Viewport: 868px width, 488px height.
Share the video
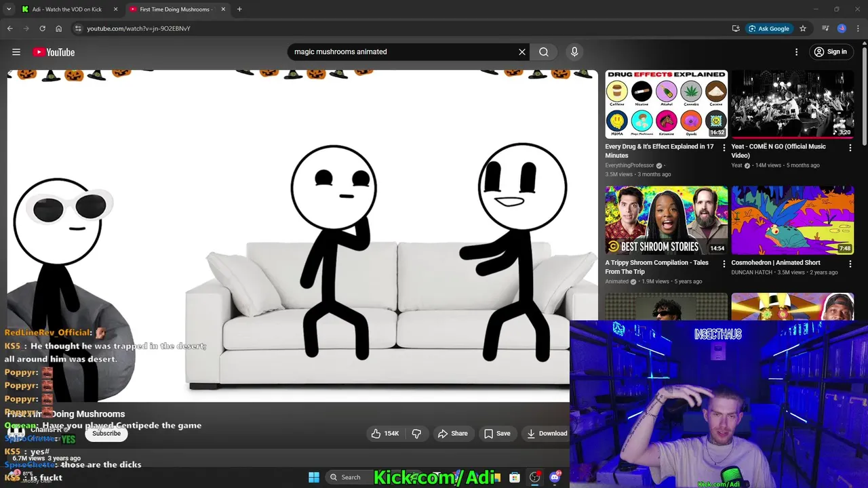coord(453,433)
